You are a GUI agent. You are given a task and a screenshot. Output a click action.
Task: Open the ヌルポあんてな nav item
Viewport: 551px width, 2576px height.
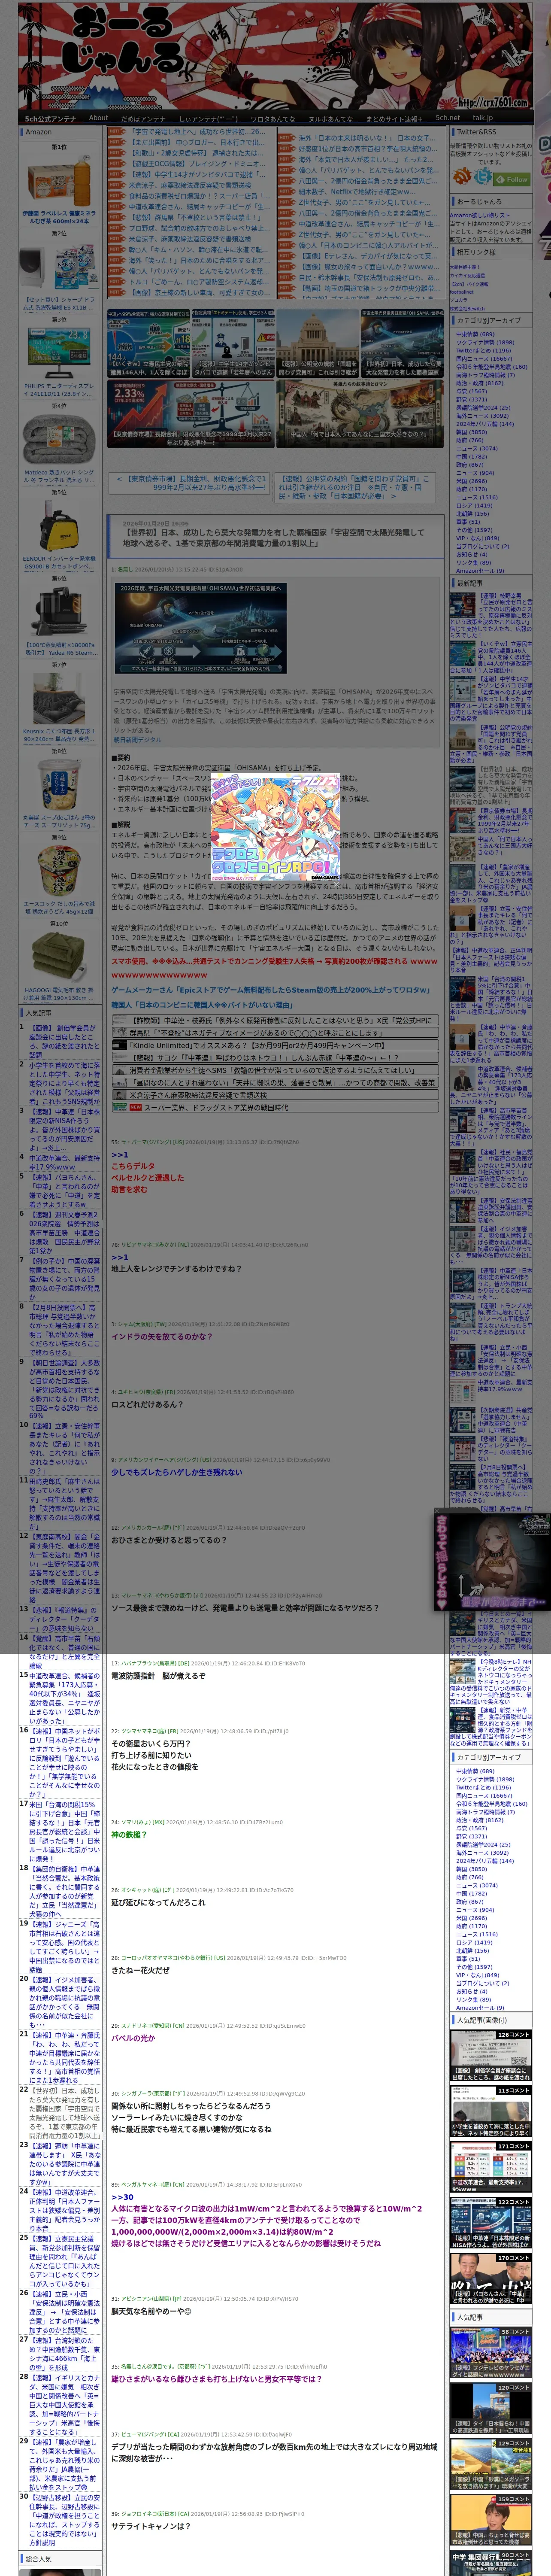point(330,119)
